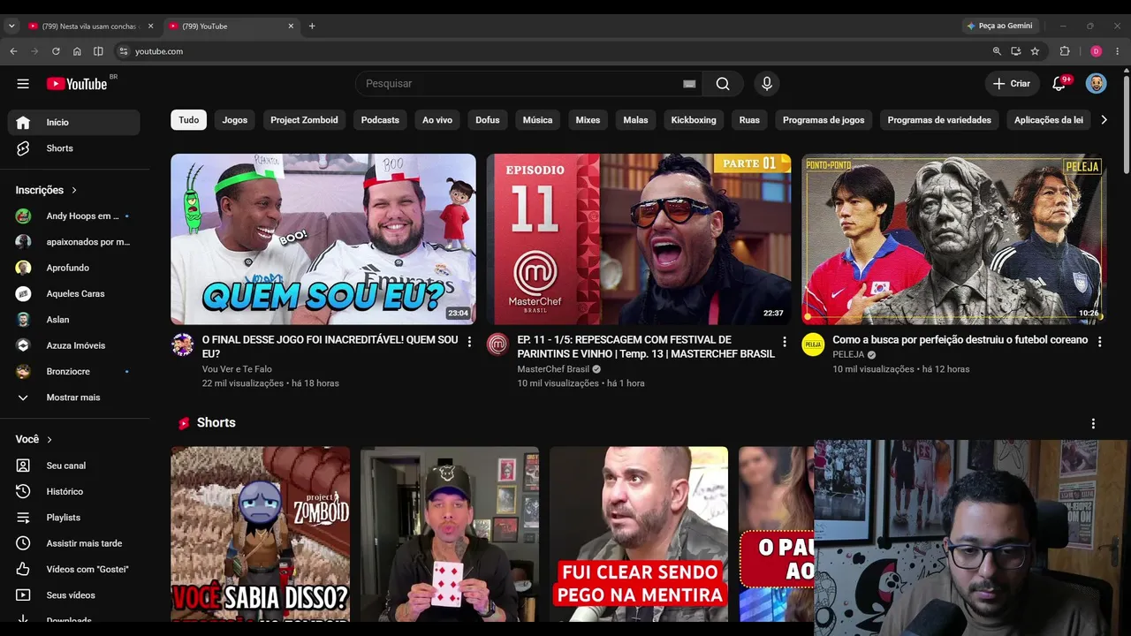This screenshot has height=636, width=1131.
Task: Select the Jogos filter chip
Action: click(x=235, y=120)
